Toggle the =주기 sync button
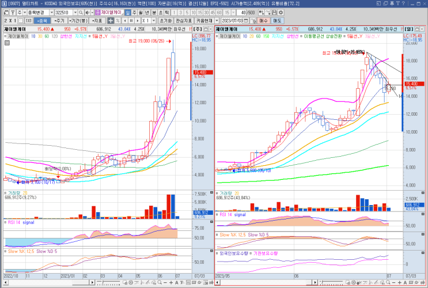The height and width of the screenshot is (288, 428). pyautogui.click(x=59, y=20)
